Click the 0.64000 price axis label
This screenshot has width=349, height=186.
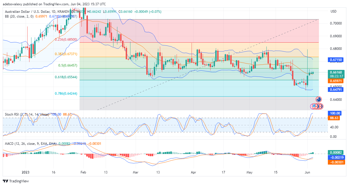(x=336, y=99)
